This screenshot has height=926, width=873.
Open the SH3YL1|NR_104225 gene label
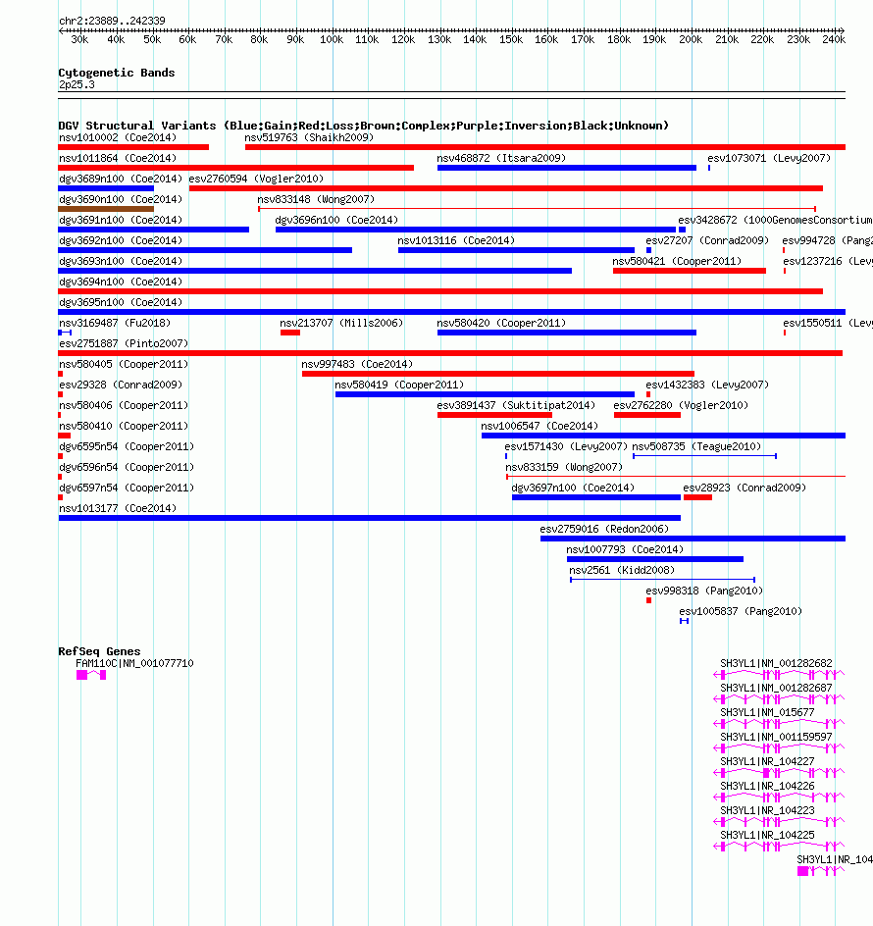tap(767, 836)
